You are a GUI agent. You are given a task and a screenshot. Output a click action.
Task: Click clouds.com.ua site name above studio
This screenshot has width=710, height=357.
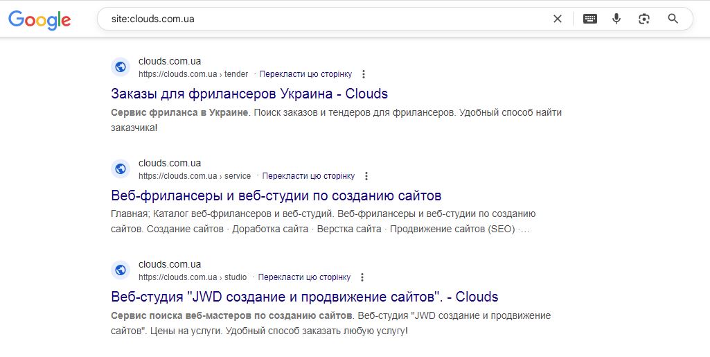tap(170, 264)
